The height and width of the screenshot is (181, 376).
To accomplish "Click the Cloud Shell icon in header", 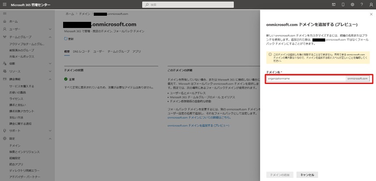I will pyautogui.click(x=333, y=4).
